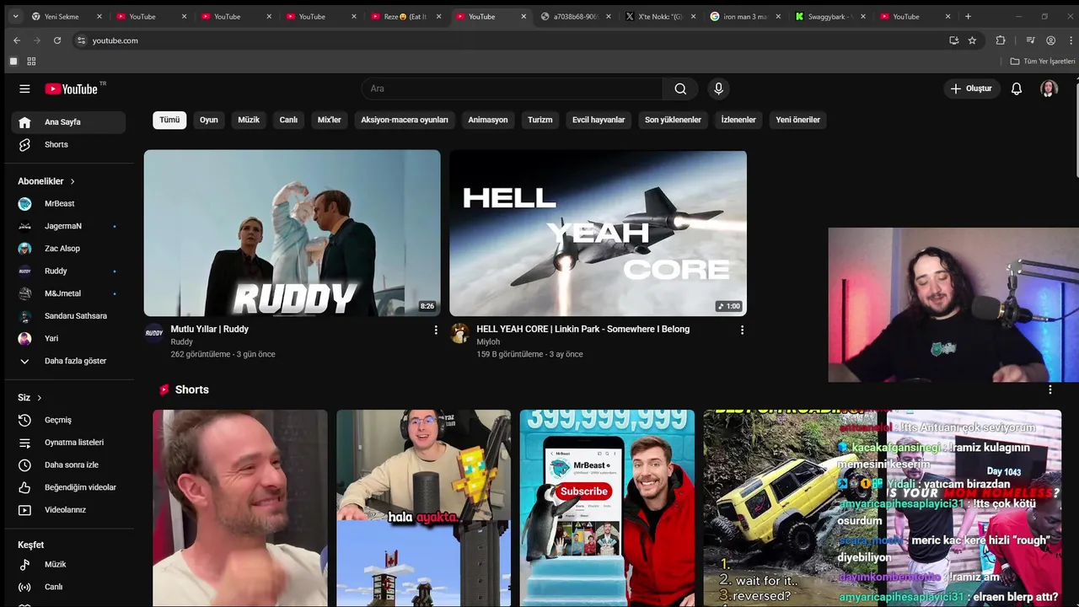This screenshot has height=607, width=1079.
Task: Select the Müzik filter chip
Action: pyautogui.click(x=249, y=120)
